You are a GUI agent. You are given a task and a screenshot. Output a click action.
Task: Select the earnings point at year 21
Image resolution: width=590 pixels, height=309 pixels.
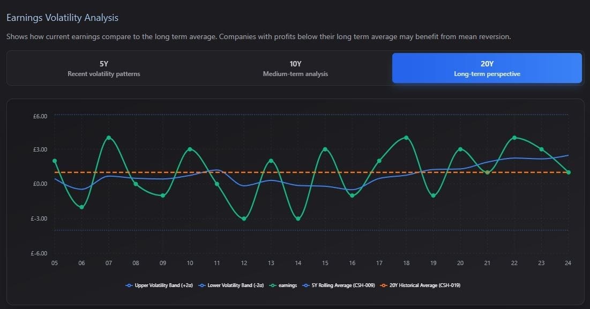pos(487,172)
